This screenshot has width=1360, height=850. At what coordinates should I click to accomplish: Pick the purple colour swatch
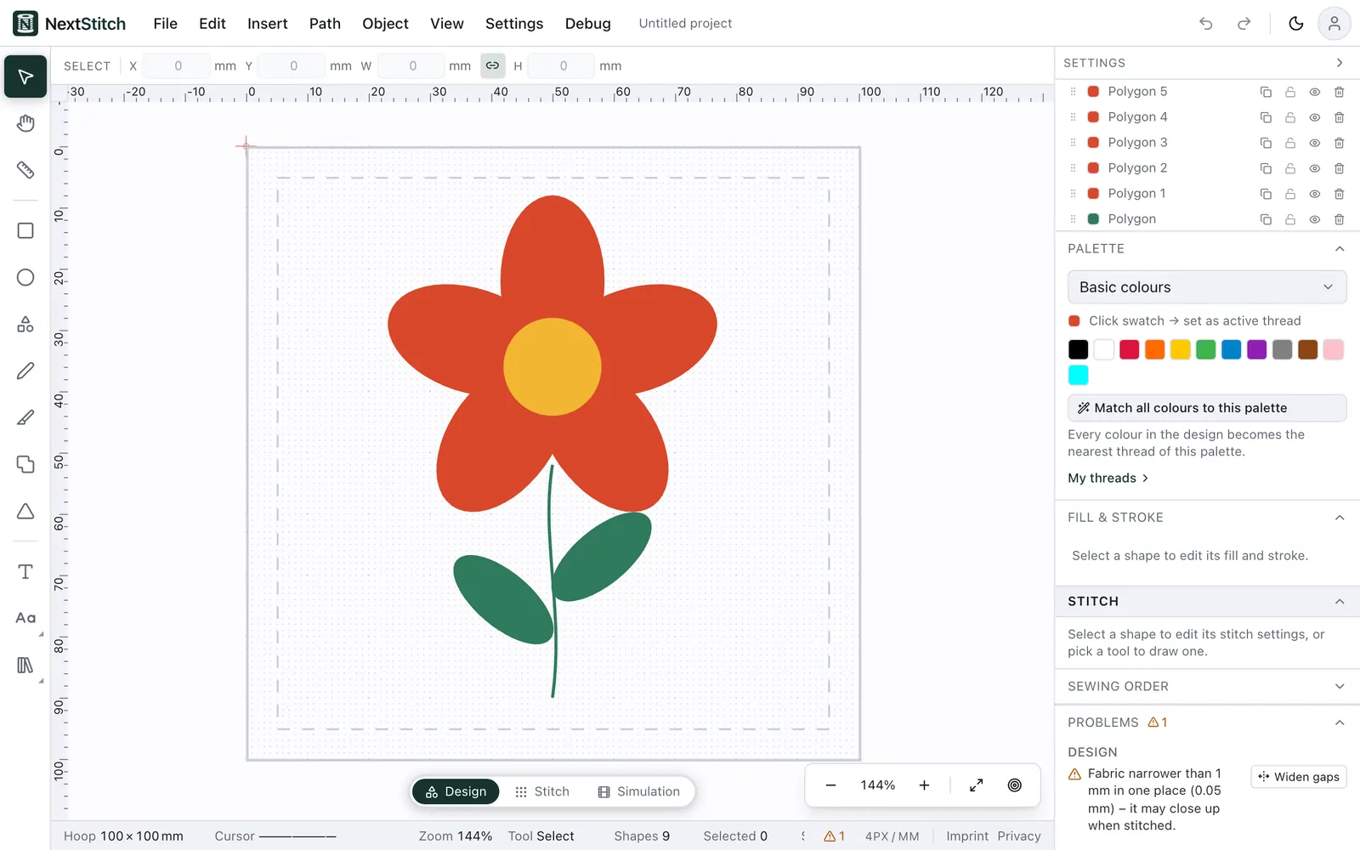click(x=1256, y=349)
